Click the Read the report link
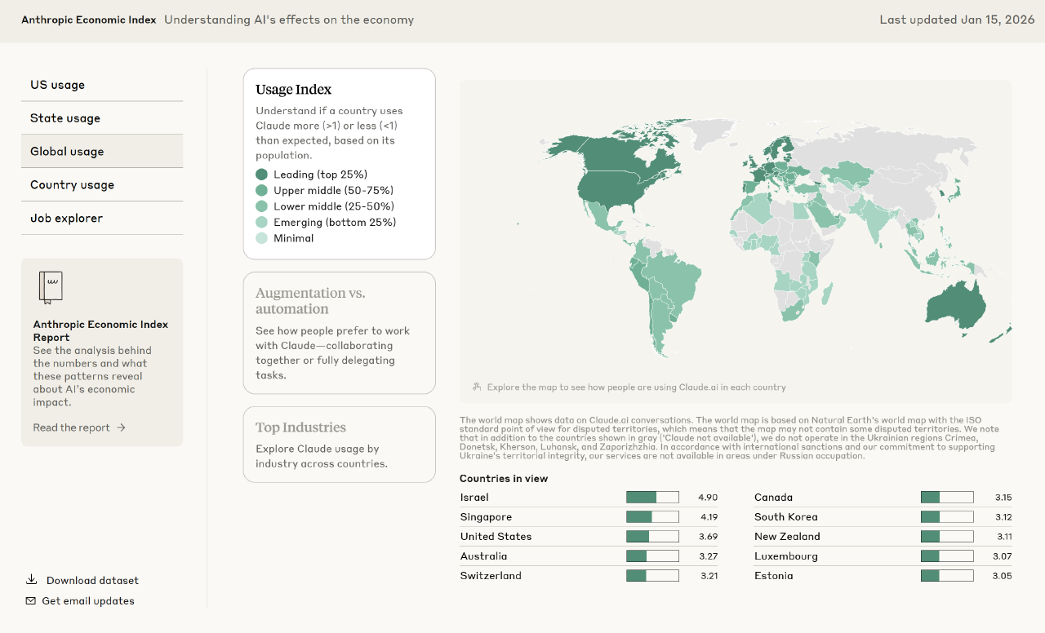 click(72, 427)
